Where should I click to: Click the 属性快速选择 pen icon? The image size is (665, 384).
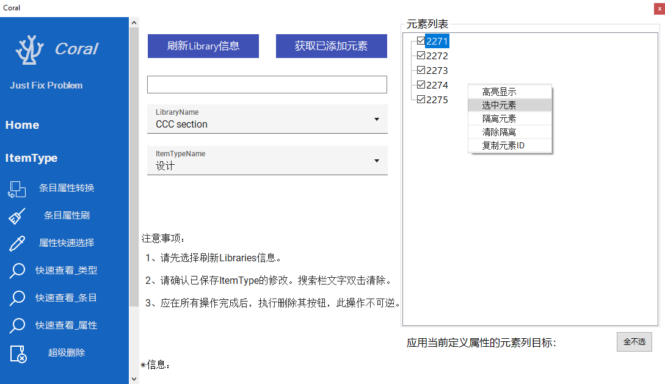pos(17,243)
